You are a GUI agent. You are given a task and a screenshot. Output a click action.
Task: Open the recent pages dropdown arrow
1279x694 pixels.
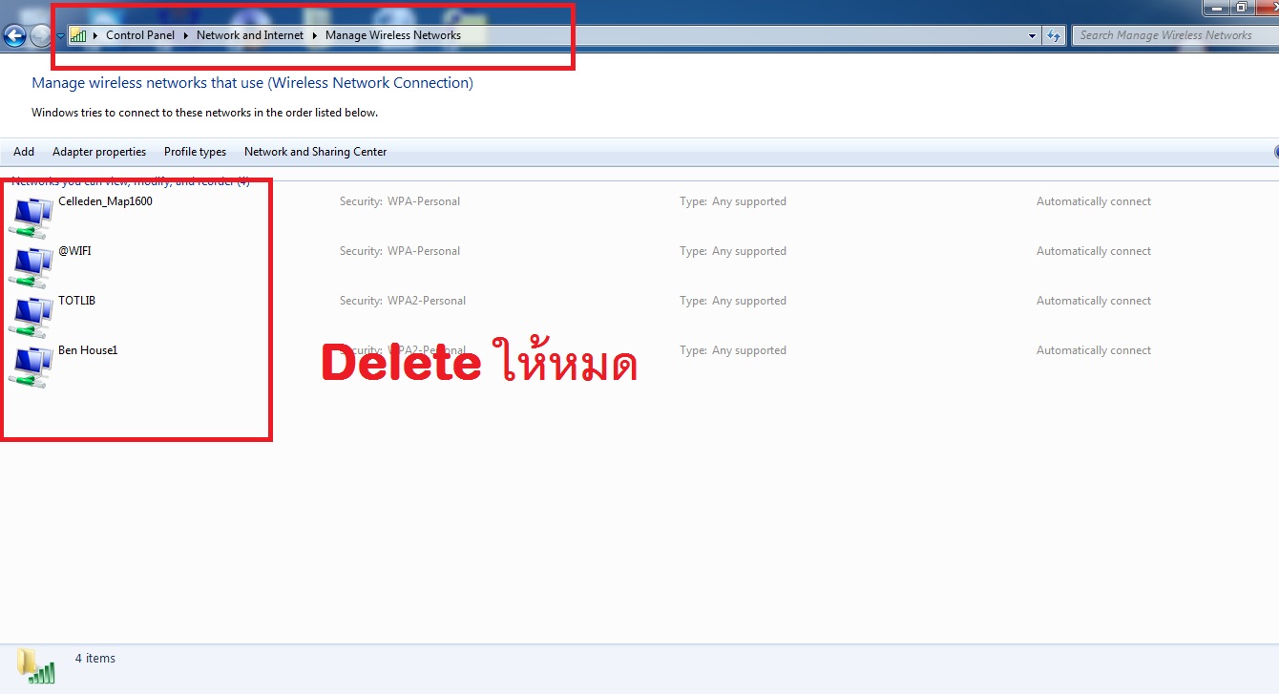click(x=60, y=36)
